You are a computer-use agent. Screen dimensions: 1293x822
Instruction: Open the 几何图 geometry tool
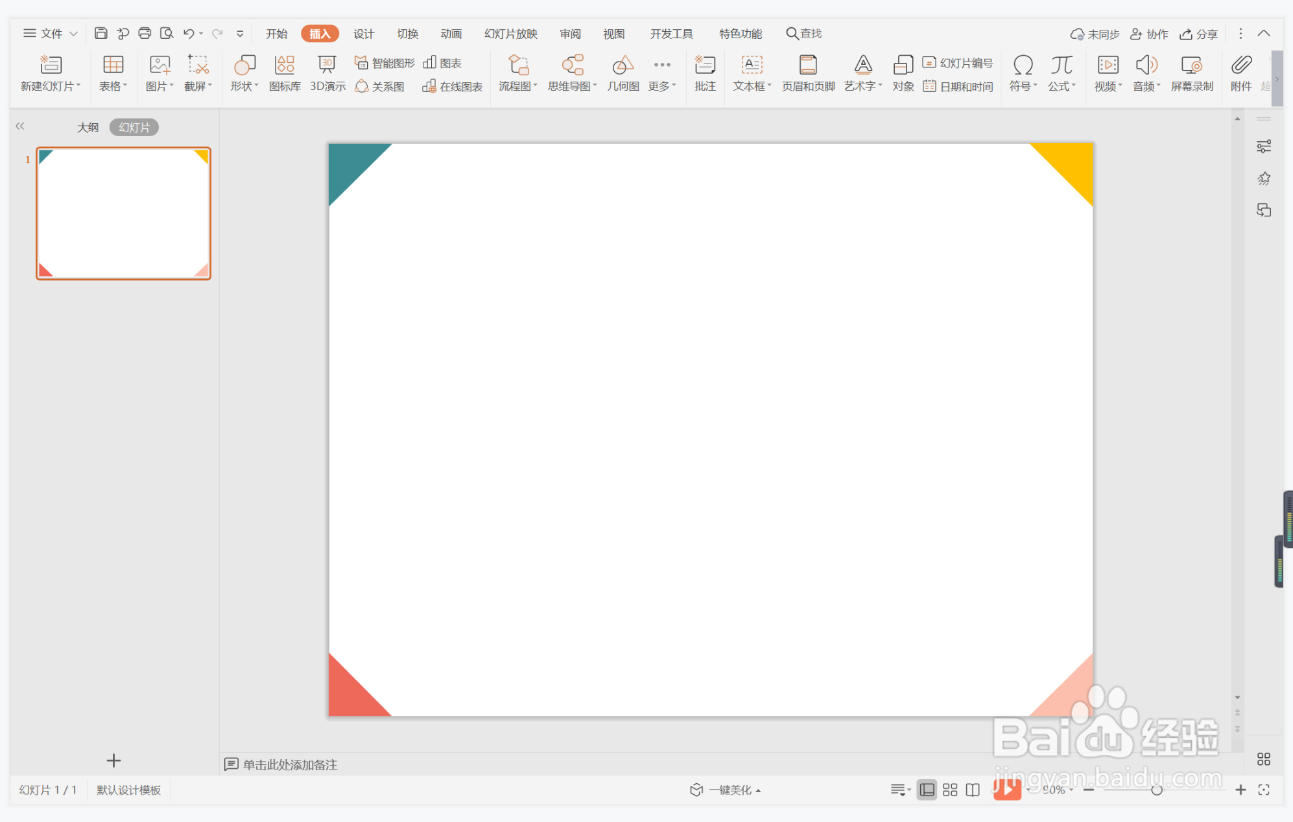pos(623,74)
